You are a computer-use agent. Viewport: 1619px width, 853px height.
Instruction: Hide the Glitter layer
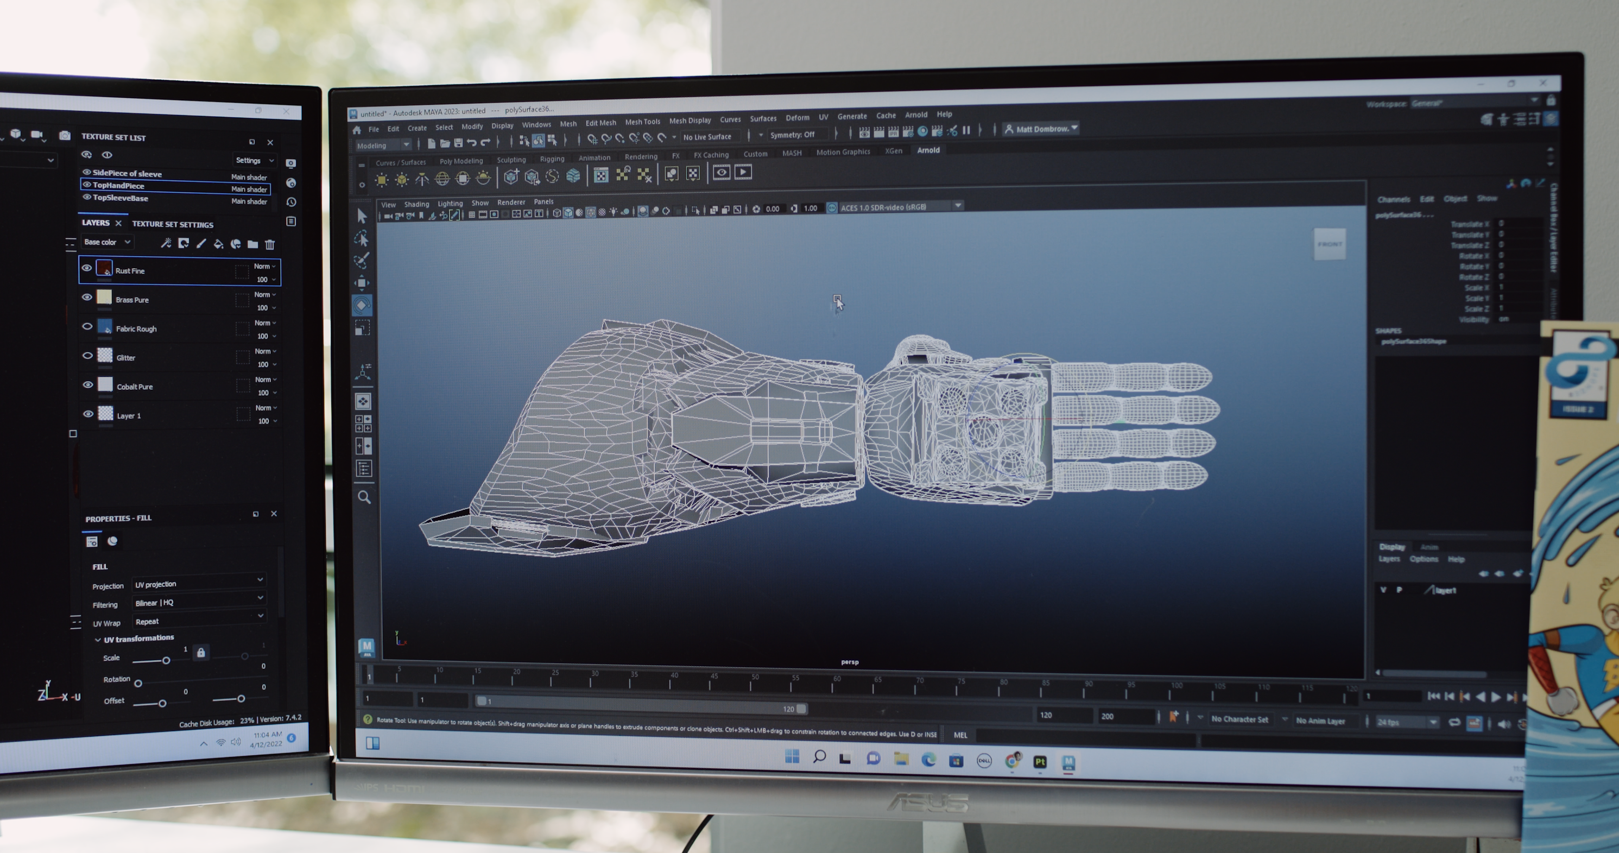88,356
